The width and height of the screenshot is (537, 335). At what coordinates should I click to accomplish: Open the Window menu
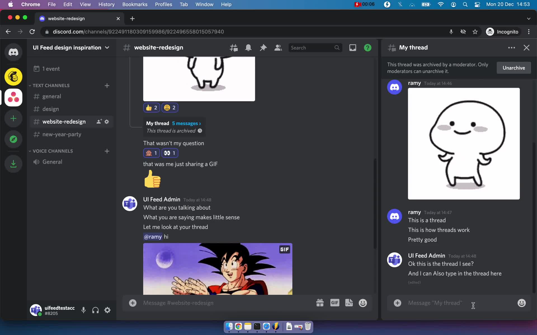click(x=204, y=4)
